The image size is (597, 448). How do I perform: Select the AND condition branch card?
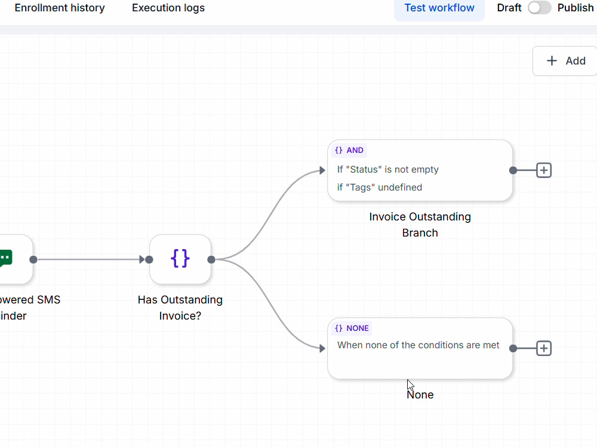pos(420,170)
